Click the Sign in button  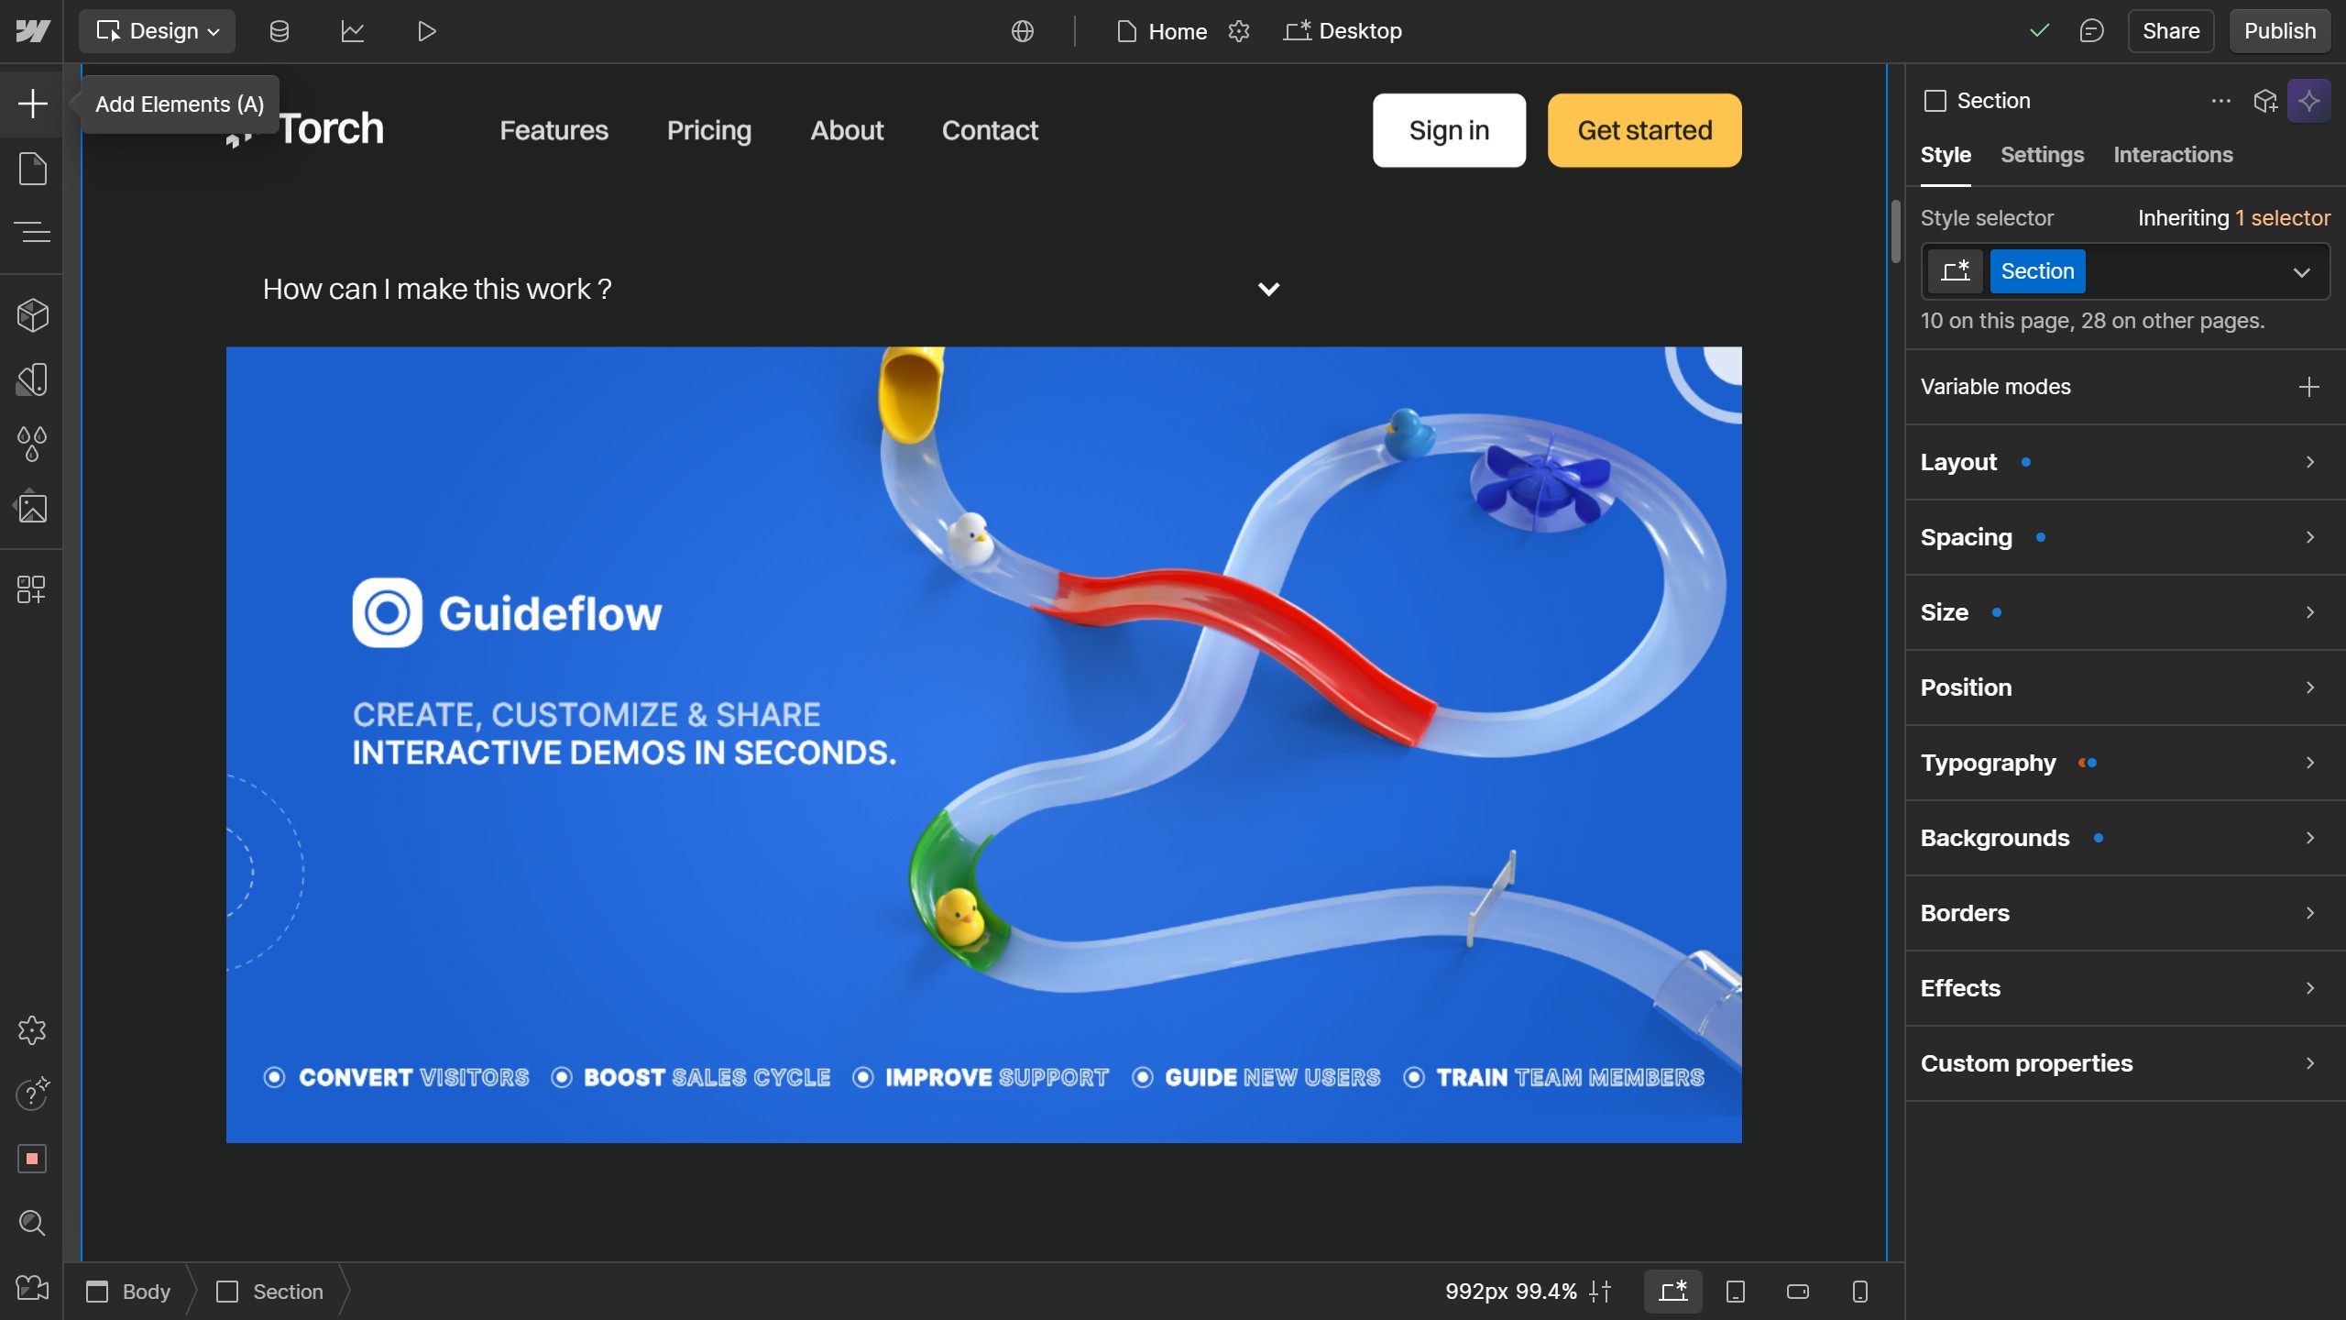1449,130
